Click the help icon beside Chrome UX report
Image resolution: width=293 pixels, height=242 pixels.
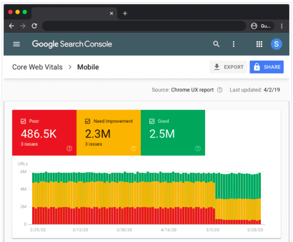(x=220, y=90)
